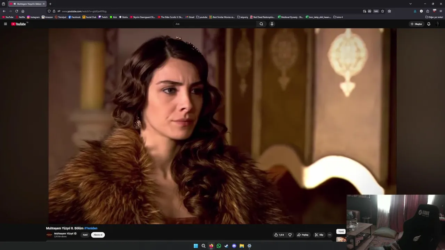Image resolution: width=445 pixels, height=250 pixels.
Task: Like the video with thumbs up
Action: pyautogui.click(x=279, y=235)
